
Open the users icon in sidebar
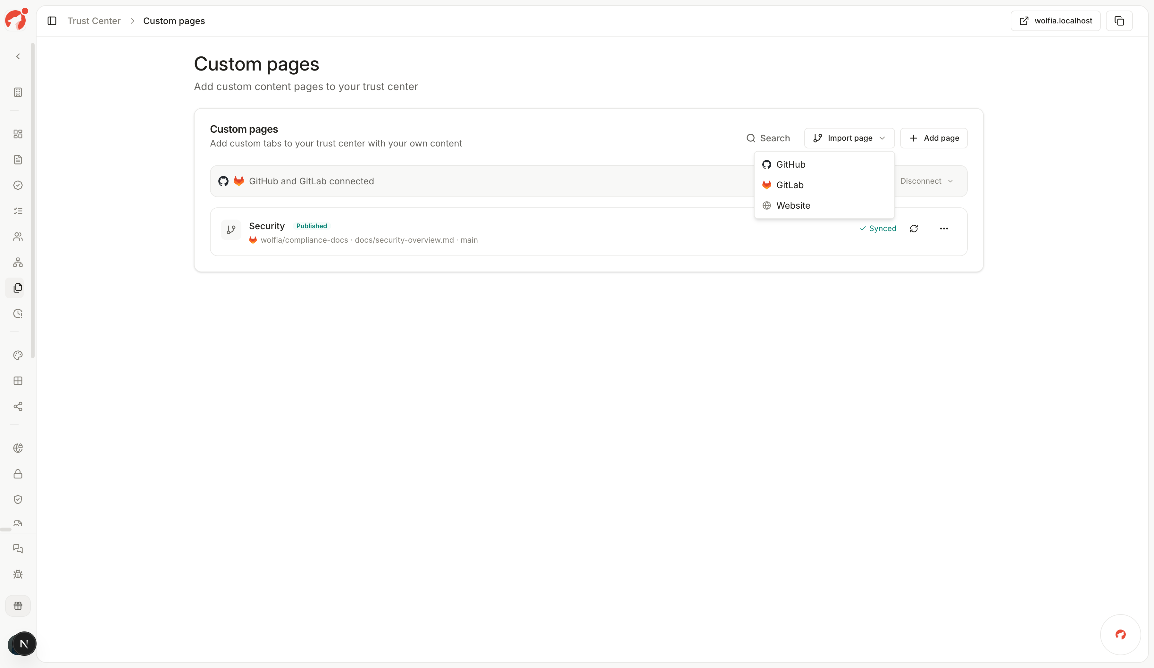[18, 237]
